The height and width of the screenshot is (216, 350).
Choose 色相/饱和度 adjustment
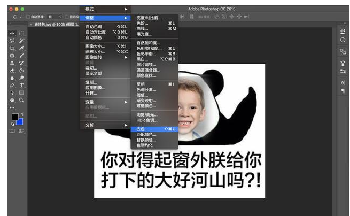pyautogui.click(x=154, y=48)
